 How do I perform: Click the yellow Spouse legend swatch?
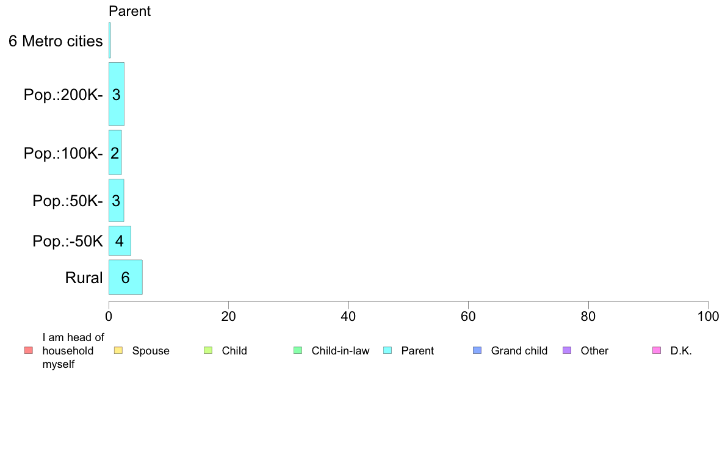point(118,351)
